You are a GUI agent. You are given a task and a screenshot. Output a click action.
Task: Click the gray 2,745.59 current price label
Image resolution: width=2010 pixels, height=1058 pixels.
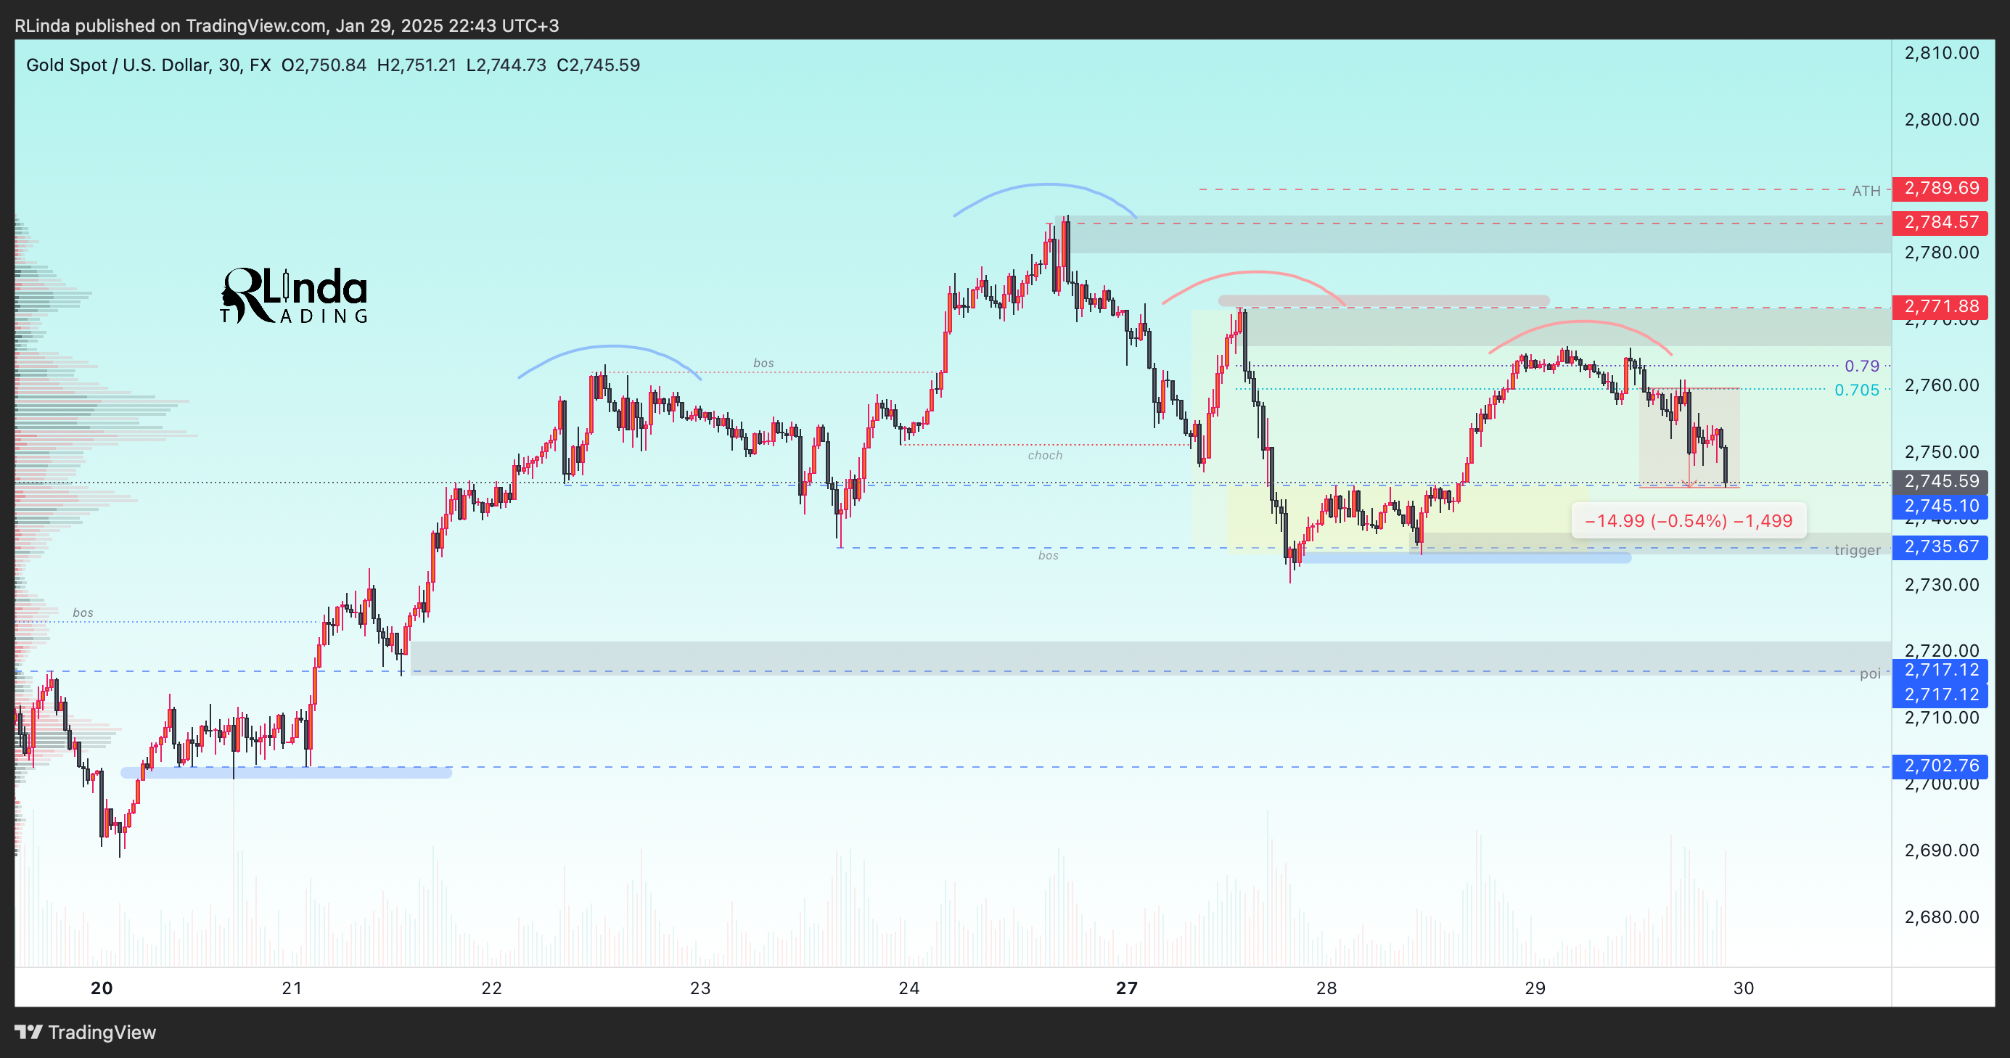[x=1940, y=481]
